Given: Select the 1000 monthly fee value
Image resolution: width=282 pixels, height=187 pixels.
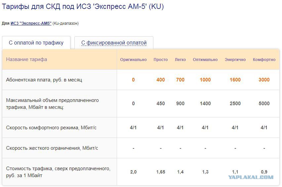Looking at the screenshot, I should (205, 80).
